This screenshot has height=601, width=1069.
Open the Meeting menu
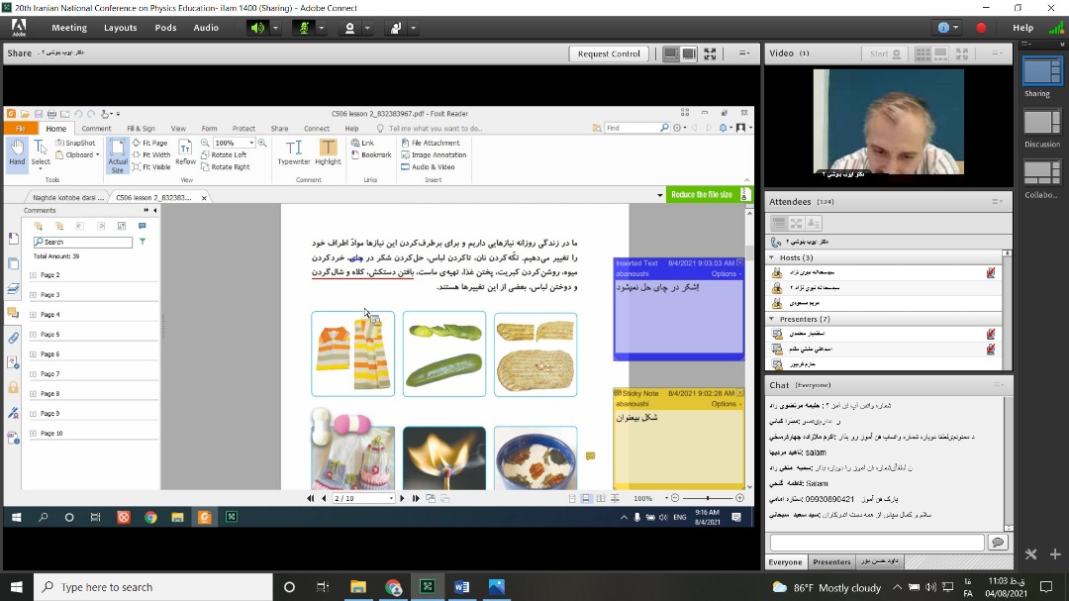coord(68,28)
